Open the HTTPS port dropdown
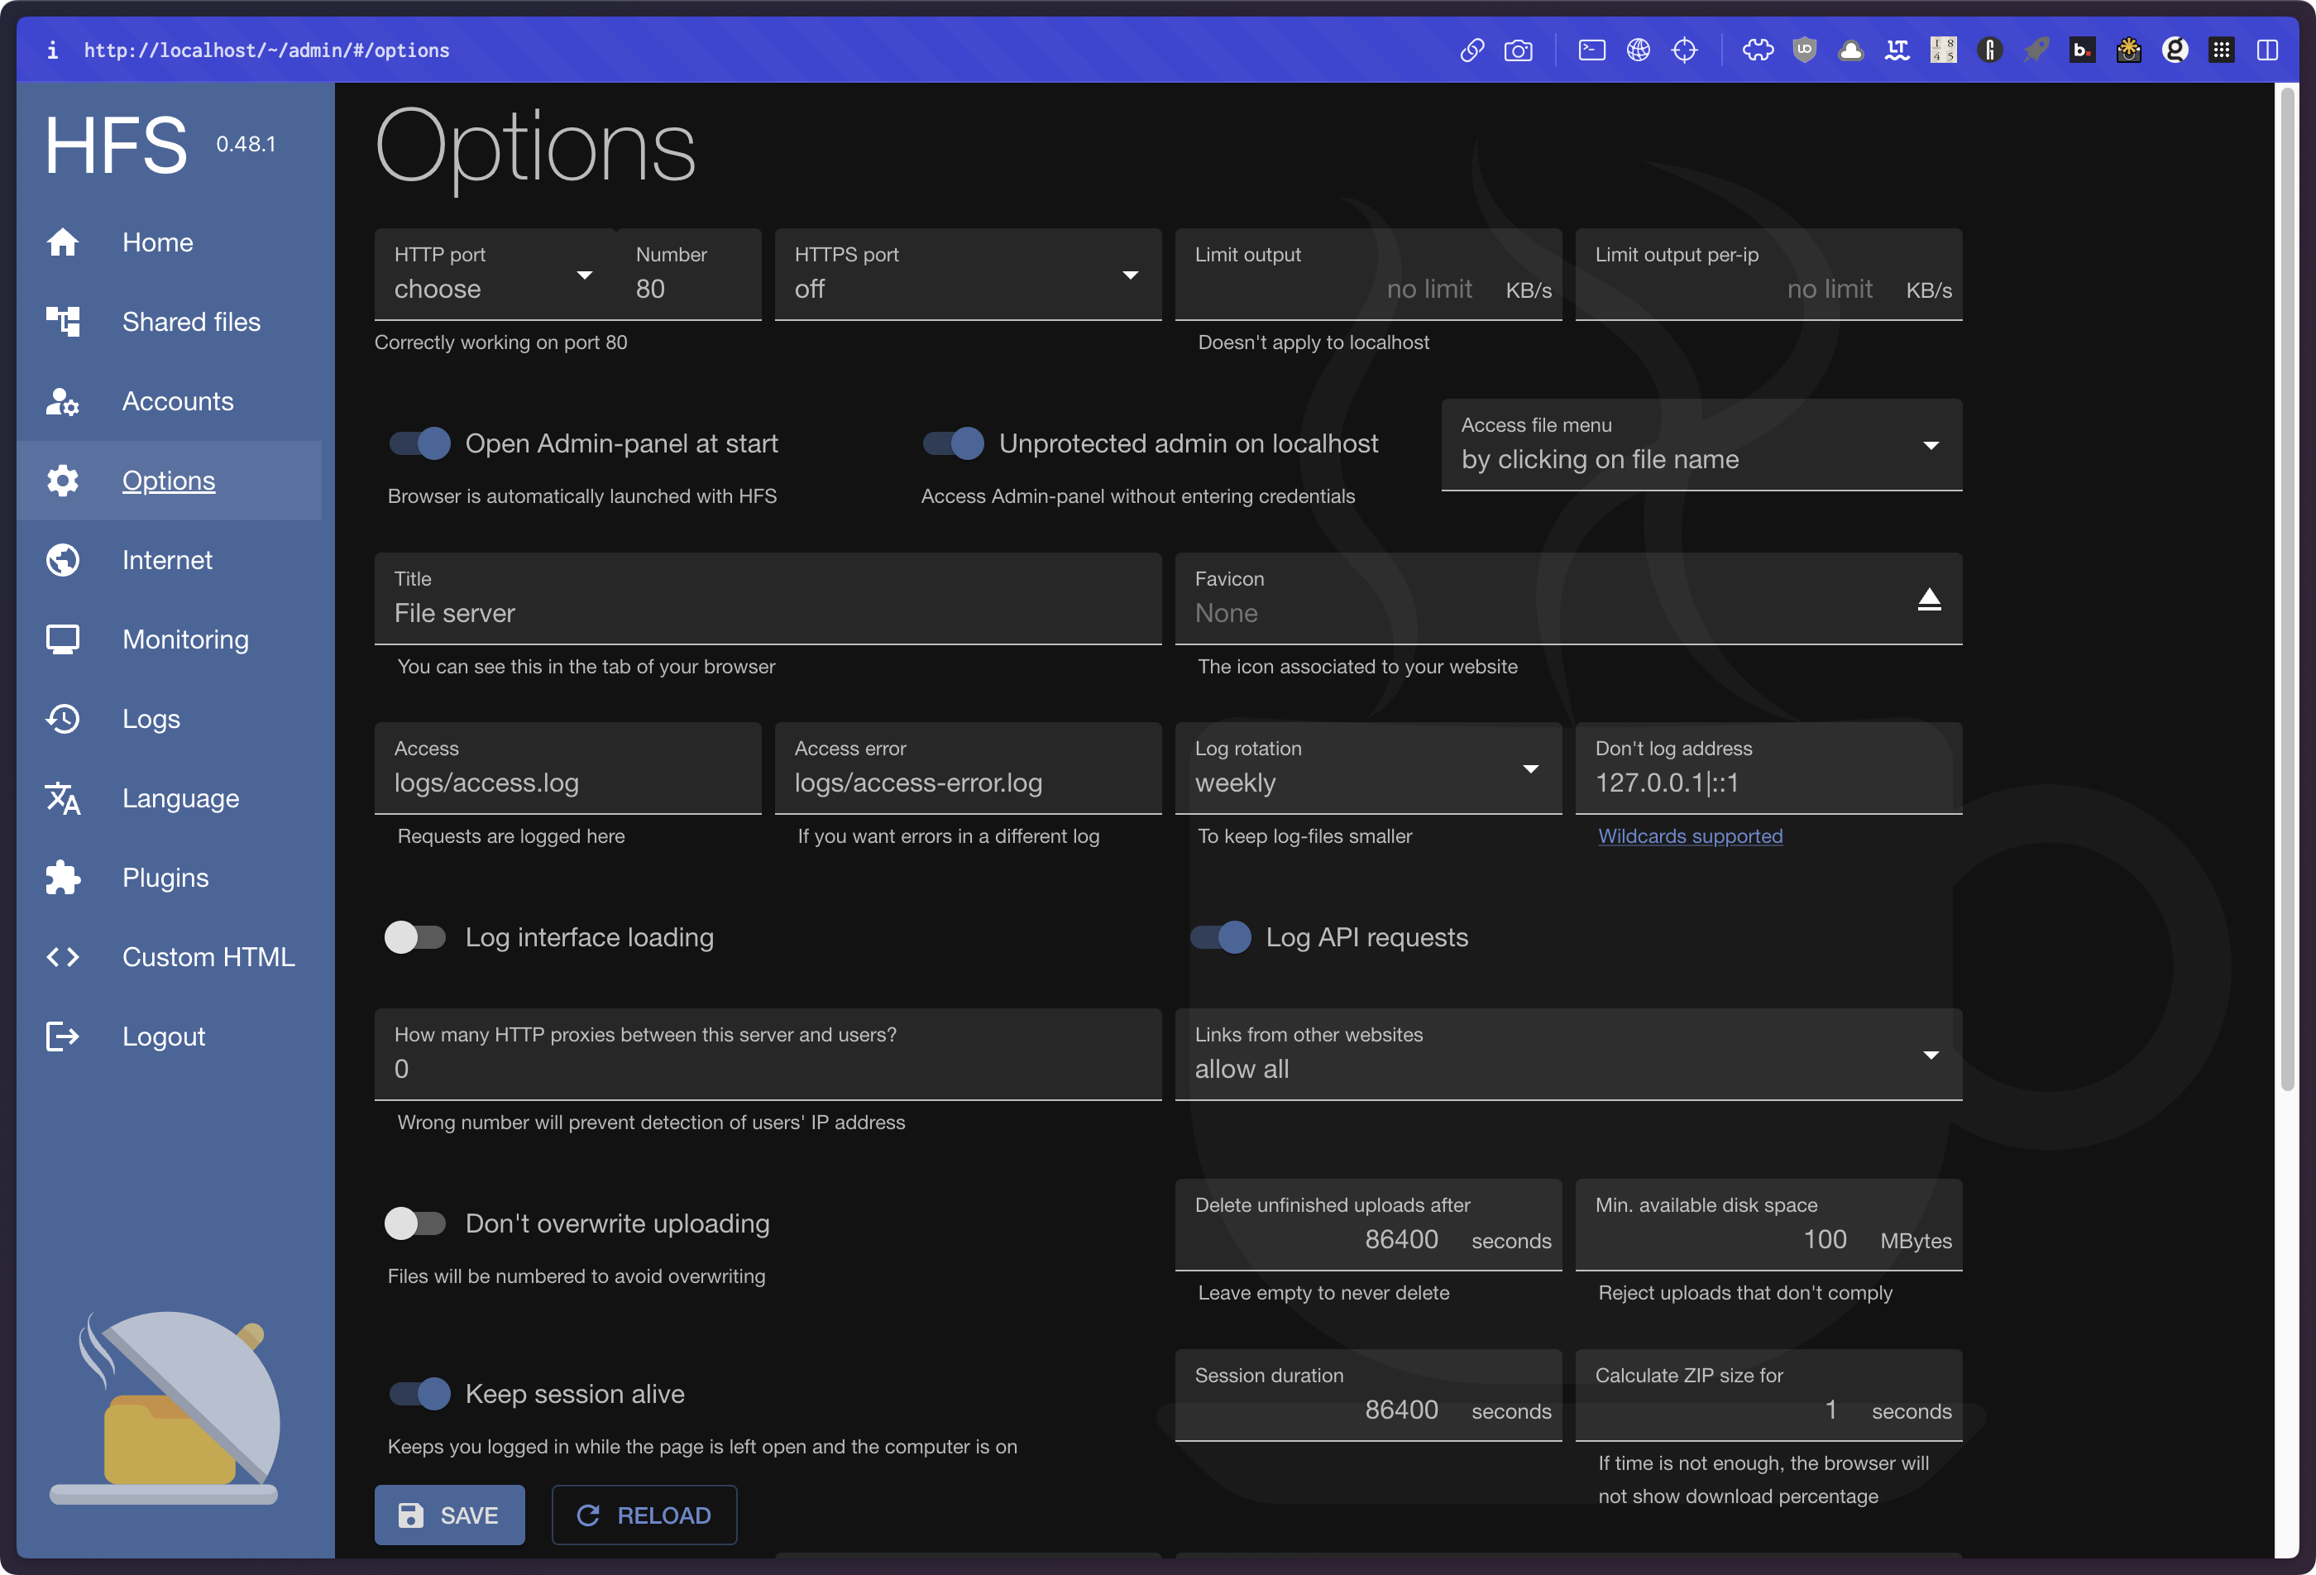The width and height of the screenshot is (2316, 1575). click(x=967, y=275)
